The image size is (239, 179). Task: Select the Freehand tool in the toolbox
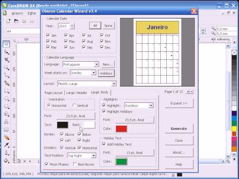6,76
